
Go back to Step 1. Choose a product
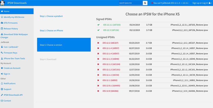coord(51,16)
